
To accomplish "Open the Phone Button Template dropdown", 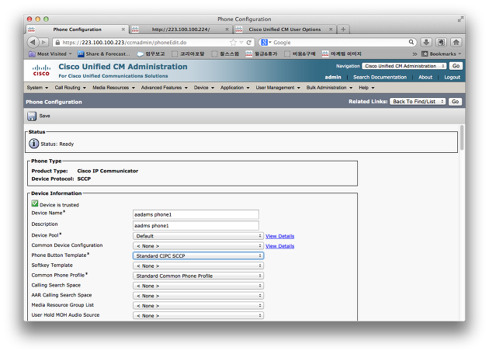I will pos(198,255).
